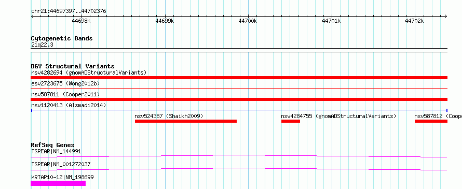Click the 21q22.3 band bar

[x=239, y=50]
